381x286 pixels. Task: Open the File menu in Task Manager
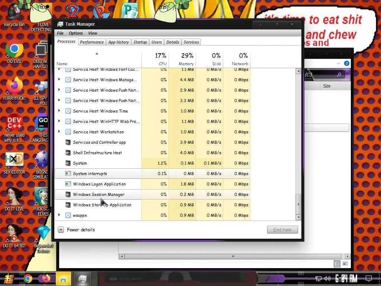coord(60,33)
